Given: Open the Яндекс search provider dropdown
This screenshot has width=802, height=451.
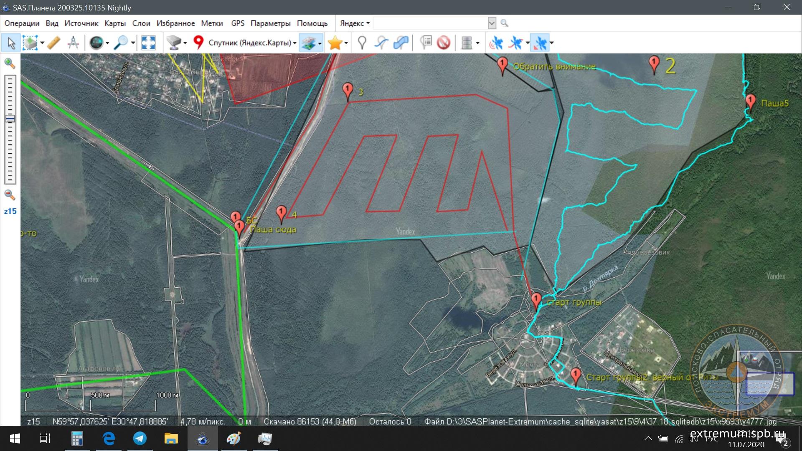Looking at the screenshot, I should point(355,23).
